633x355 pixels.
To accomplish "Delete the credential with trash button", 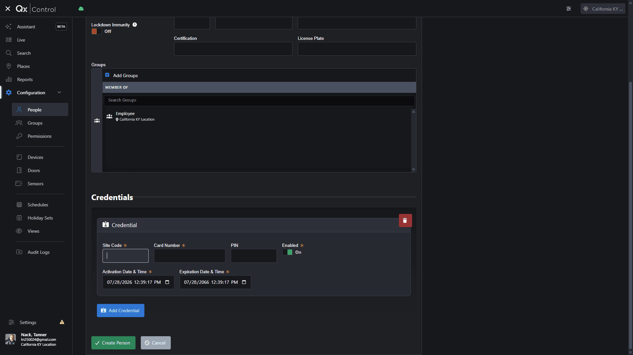I will tap(405, 221).
